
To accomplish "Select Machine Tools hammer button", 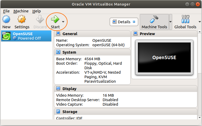I will pyautogui.click(x=154, y=22).
